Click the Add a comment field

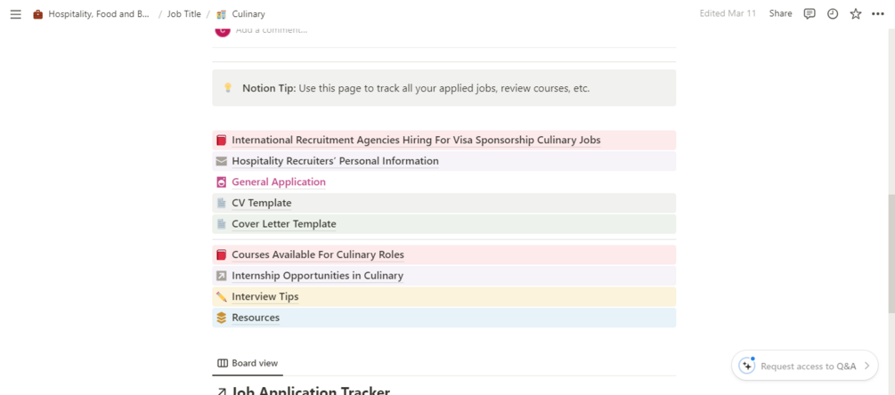(272, 30)
